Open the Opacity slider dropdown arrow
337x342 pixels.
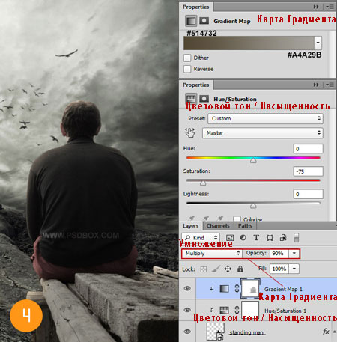click(x=294, y=254)
